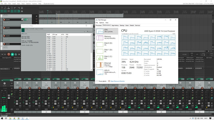Screen dimensions: 214x120
Task: Click record-arm button on mixer track 16
Action: [49, 88]
